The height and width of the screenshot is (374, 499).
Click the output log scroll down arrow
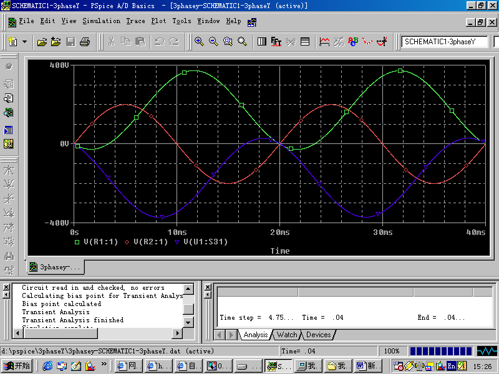(188, 322)
